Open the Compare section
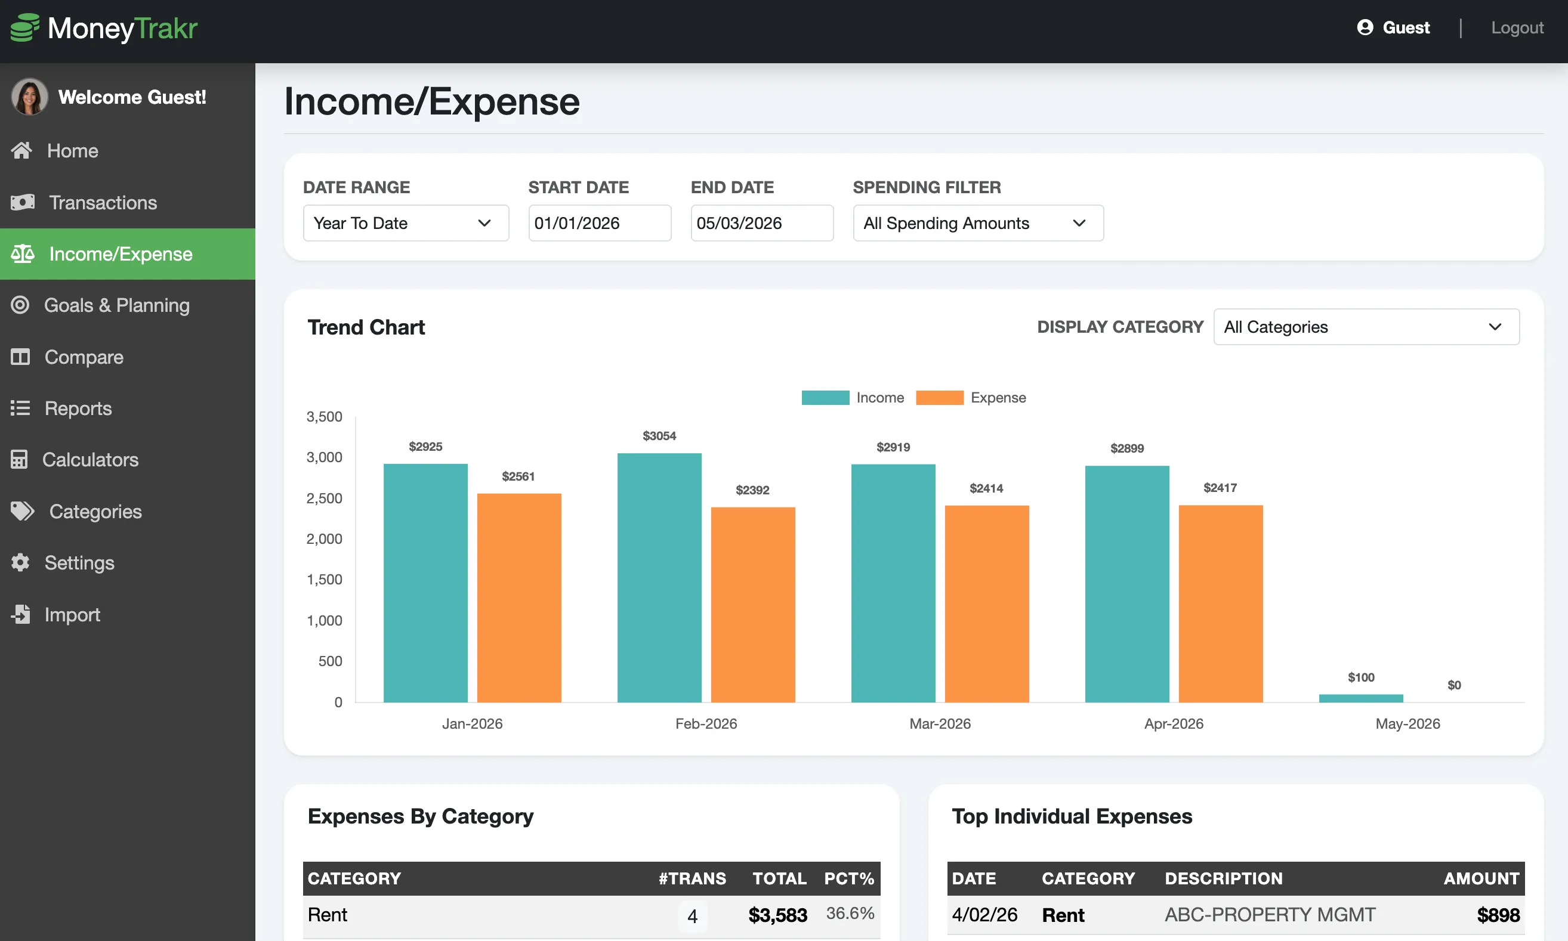1568x941 pixels. pos(128,357)
